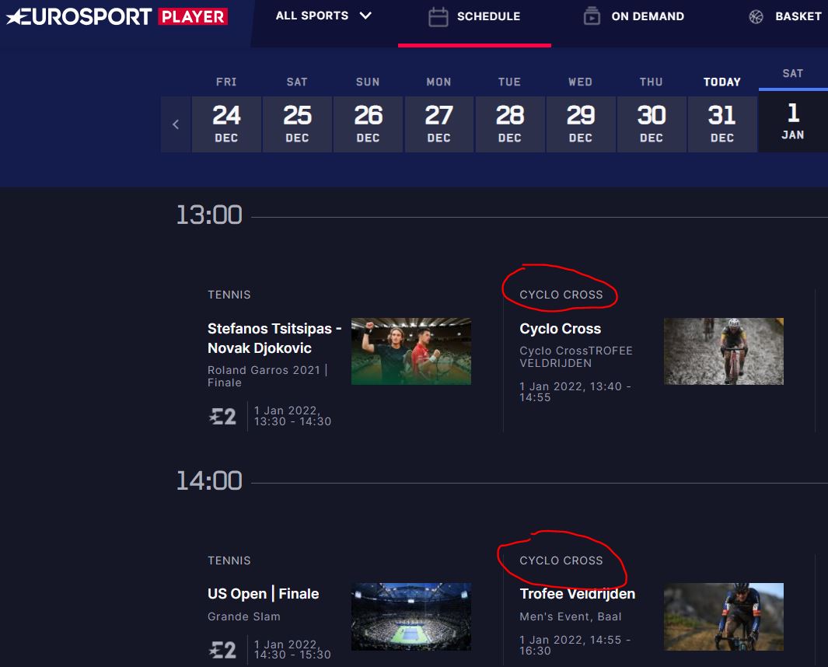
Task: Go to previous dates with left arrow
Action: pos(176,124)
